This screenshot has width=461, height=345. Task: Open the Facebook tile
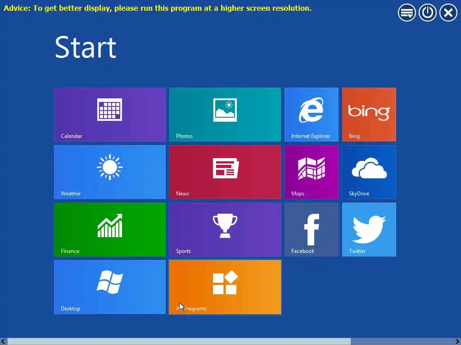(x=312, y=230)
